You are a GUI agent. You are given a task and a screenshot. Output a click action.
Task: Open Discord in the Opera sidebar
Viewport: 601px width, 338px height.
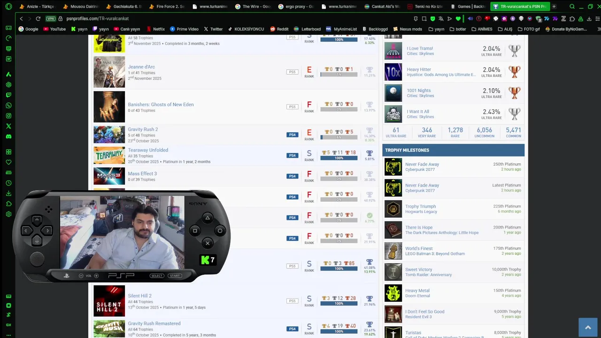point(8,136)
